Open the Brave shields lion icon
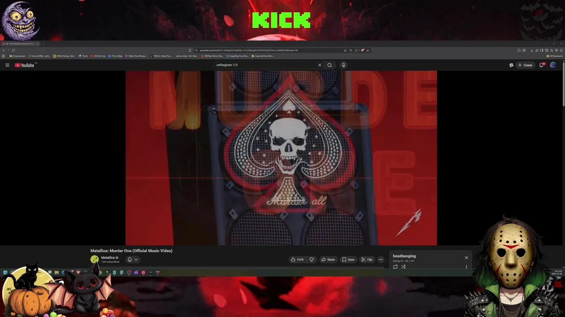Image resolution: width=565 pixels, height=317 pixels. [362, 50]
